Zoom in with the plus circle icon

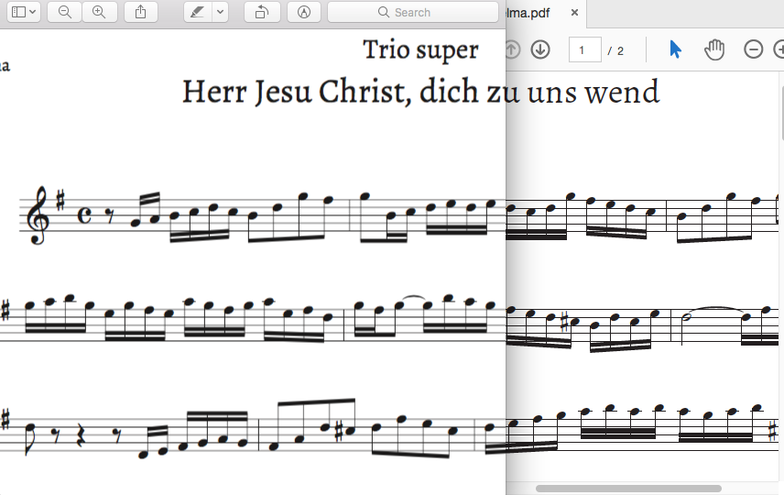(x=779, y=49)
